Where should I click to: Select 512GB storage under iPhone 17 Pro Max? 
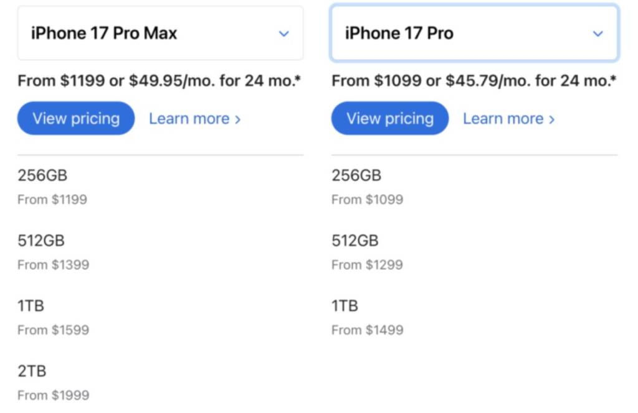(41, 241)
